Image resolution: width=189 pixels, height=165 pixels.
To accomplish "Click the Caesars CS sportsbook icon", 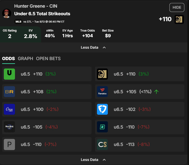I will pos(102,144).
